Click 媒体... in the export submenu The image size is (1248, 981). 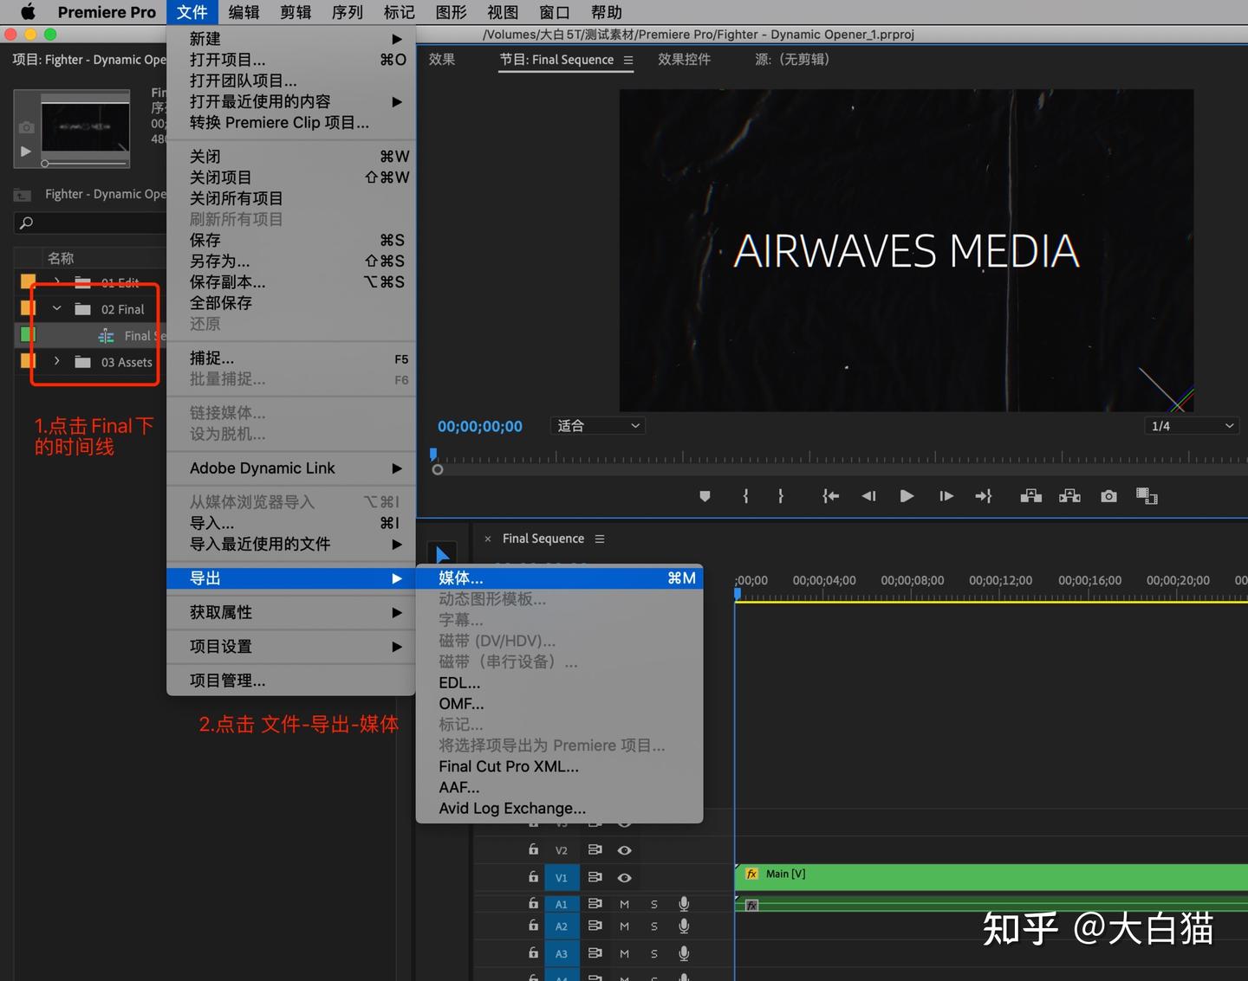(x=461, y=578)
